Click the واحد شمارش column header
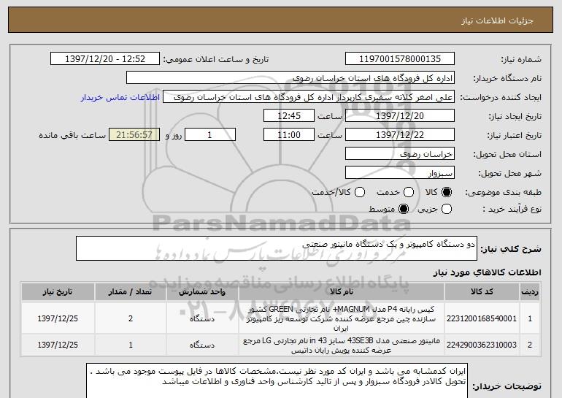This screenshot has width=562, height=398. pyautogui.click(x=202, y=292)
